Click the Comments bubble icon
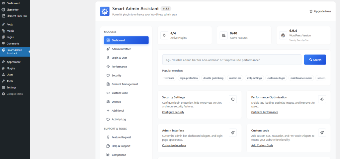The width and height of the screenshot is (340, 159). (3, 43)
